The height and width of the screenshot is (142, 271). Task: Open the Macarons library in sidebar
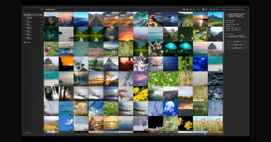pyautogui.click(x=33, y=28)
